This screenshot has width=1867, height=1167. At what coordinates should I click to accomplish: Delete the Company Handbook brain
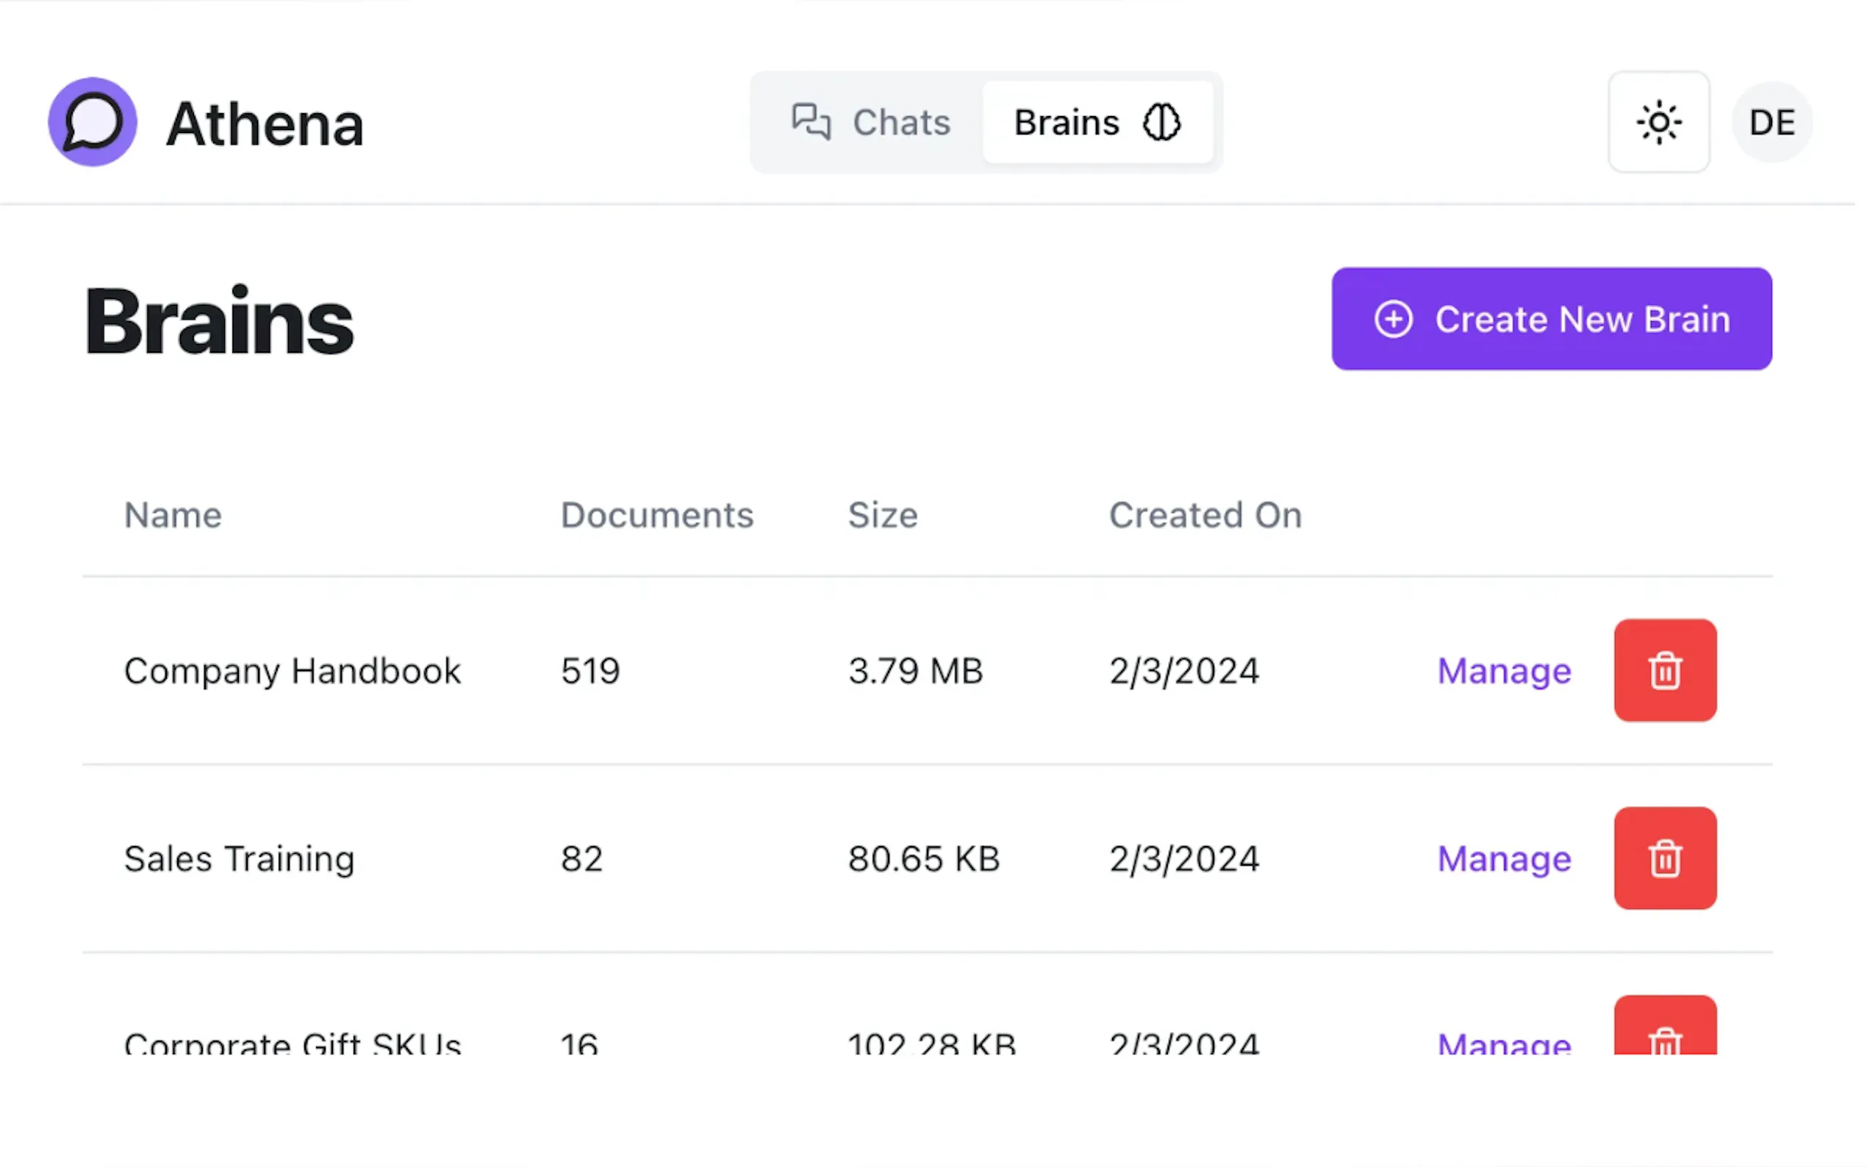1664,670
